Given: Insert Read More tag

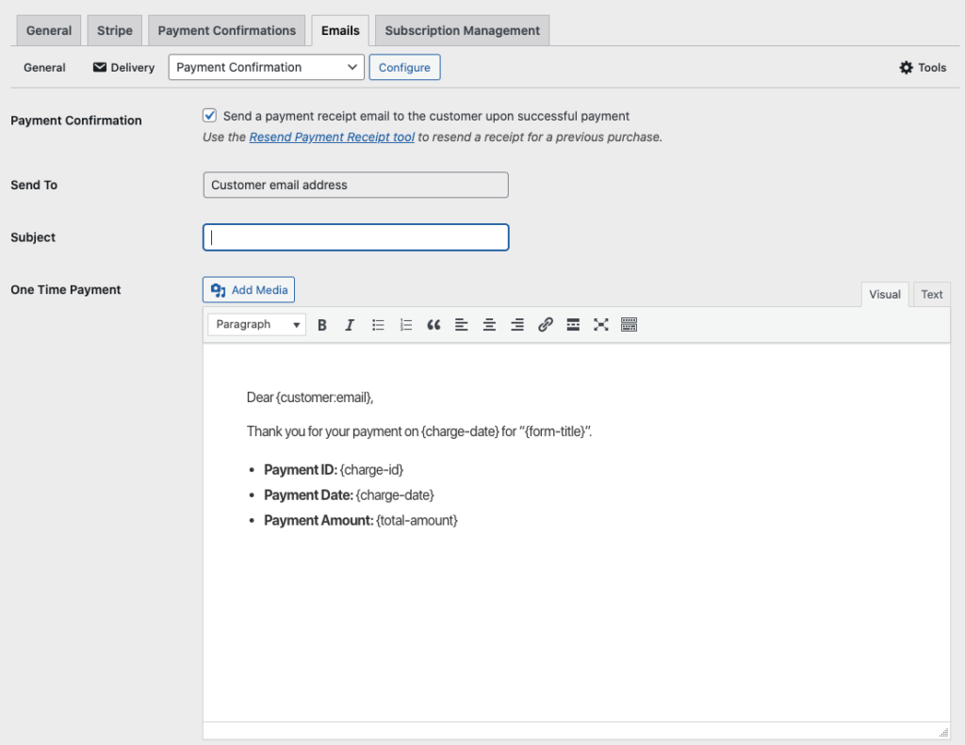Looking at the screenshot, I should tap(573, 325).
